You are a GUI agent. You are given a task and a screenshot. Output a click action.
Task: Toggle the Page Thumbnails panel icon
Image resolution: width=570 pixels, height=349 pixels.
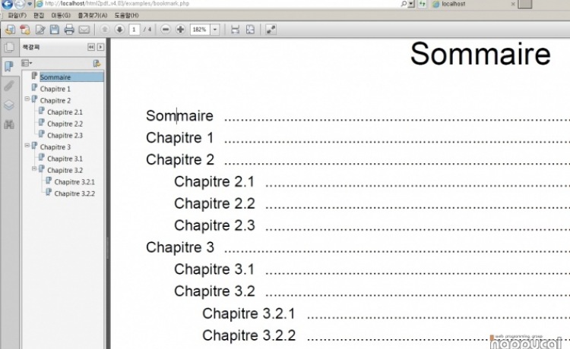click(9, 48)
